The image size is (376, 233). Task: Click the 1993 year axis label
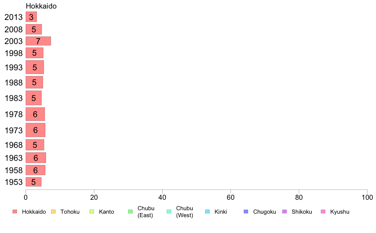[x=14, y=67]
